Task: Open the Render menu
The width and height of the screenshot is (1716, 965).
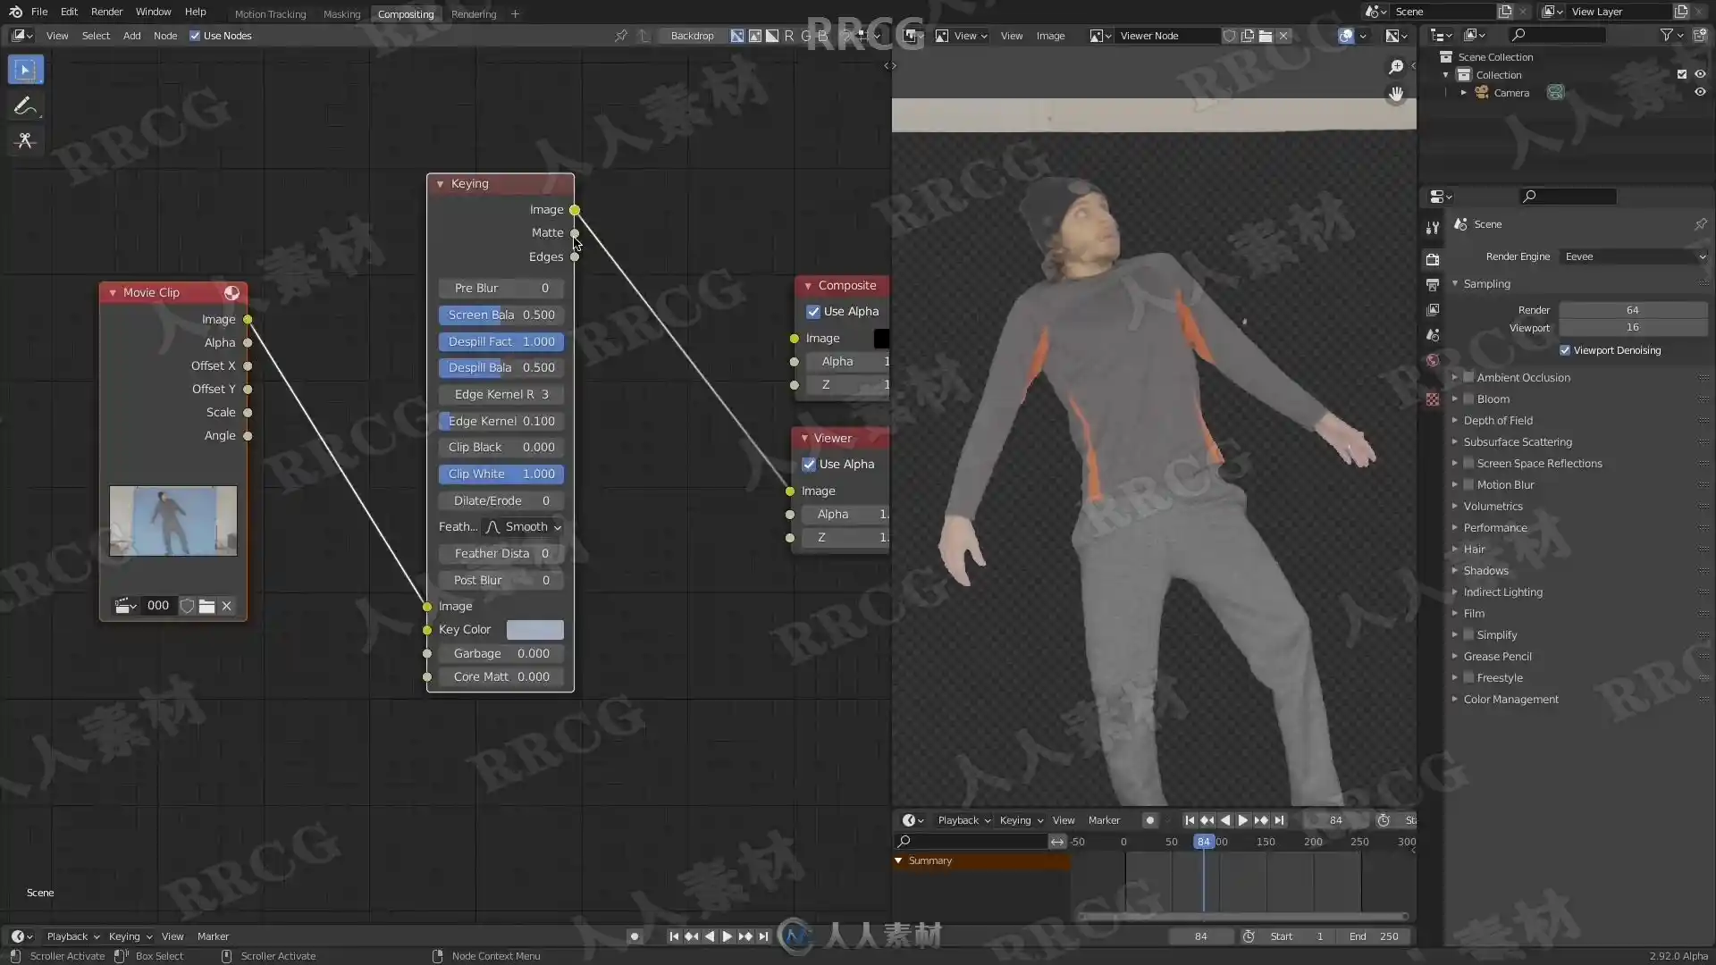Action: [106, 12]
